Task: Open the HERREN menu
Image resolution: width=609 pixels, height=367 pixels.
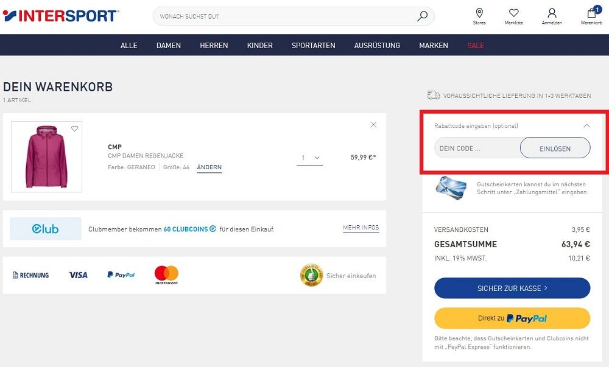Action: tap(214, 46)
